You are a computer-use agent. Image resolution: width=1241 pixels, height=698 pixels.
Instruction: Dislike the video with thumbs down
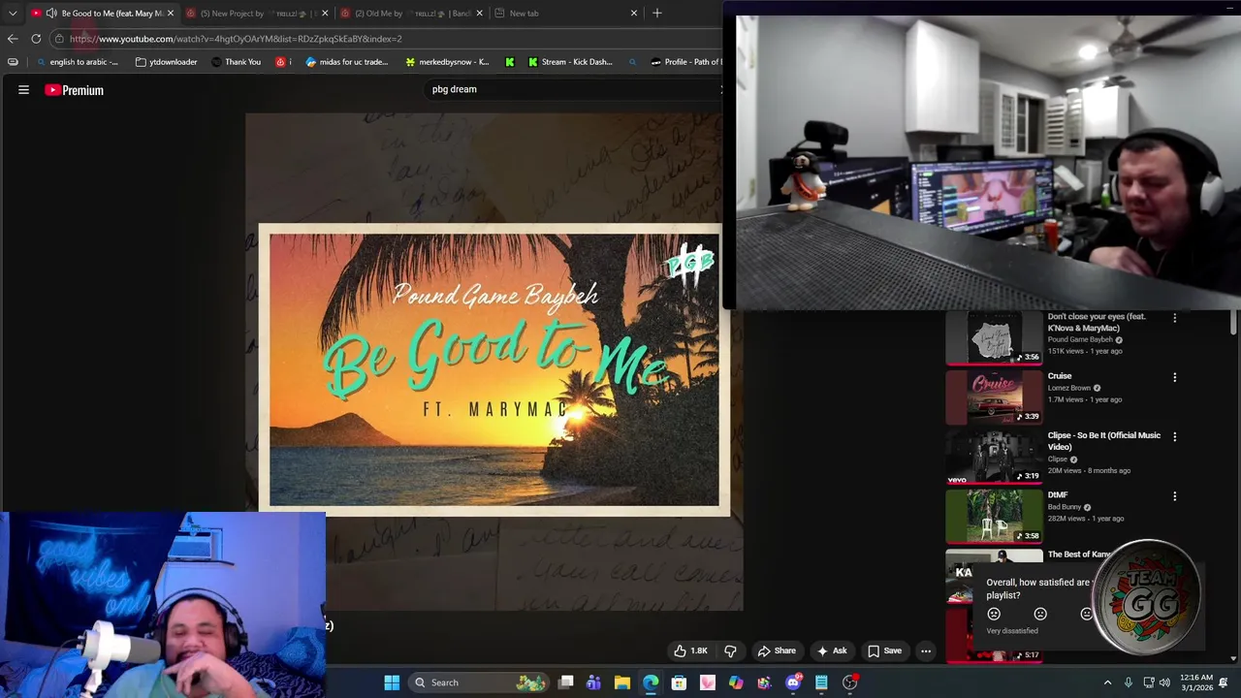coord(730,651)
